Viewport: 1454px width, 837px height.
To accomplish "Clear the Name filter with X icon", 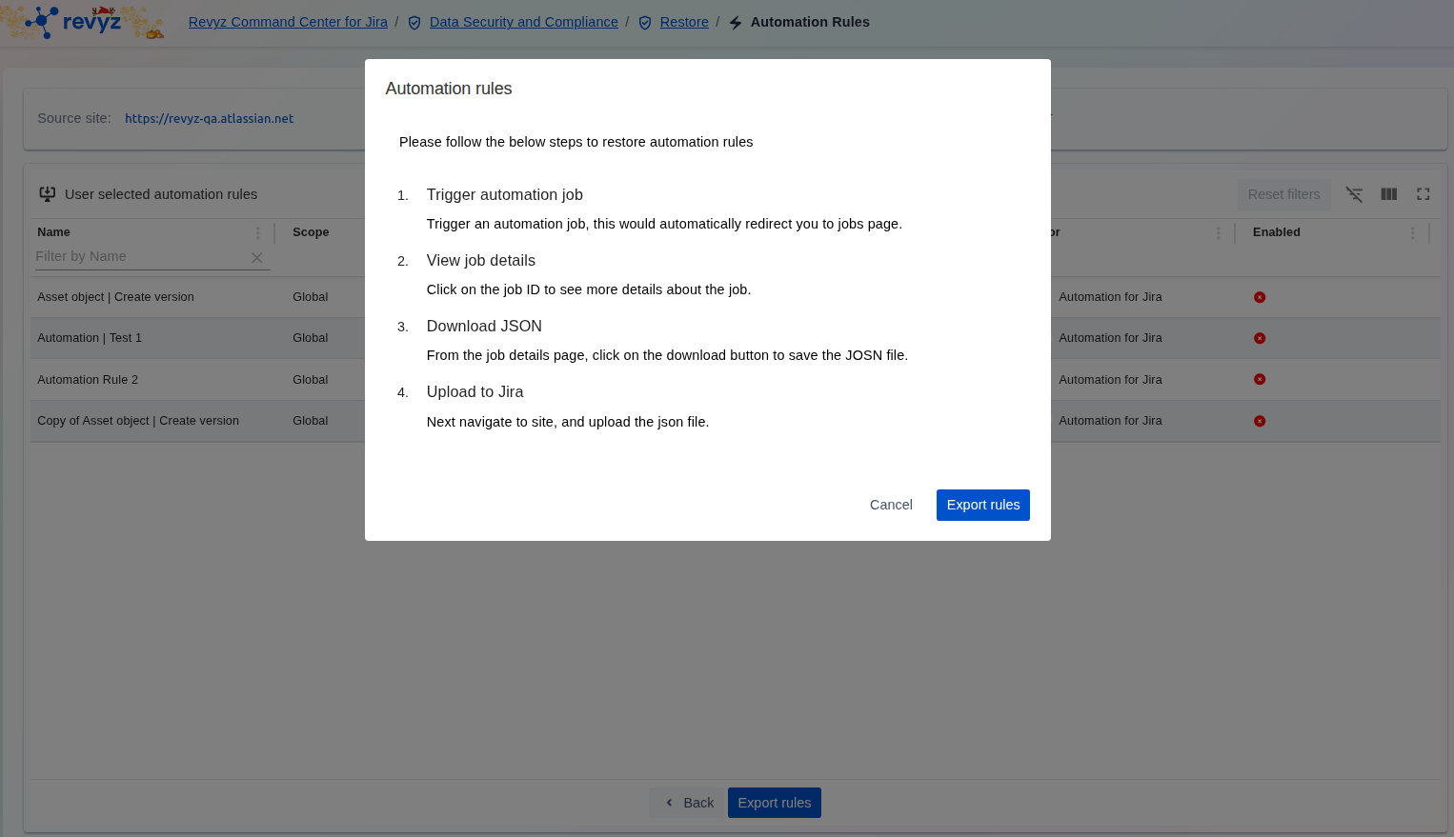I will (256, 257).
